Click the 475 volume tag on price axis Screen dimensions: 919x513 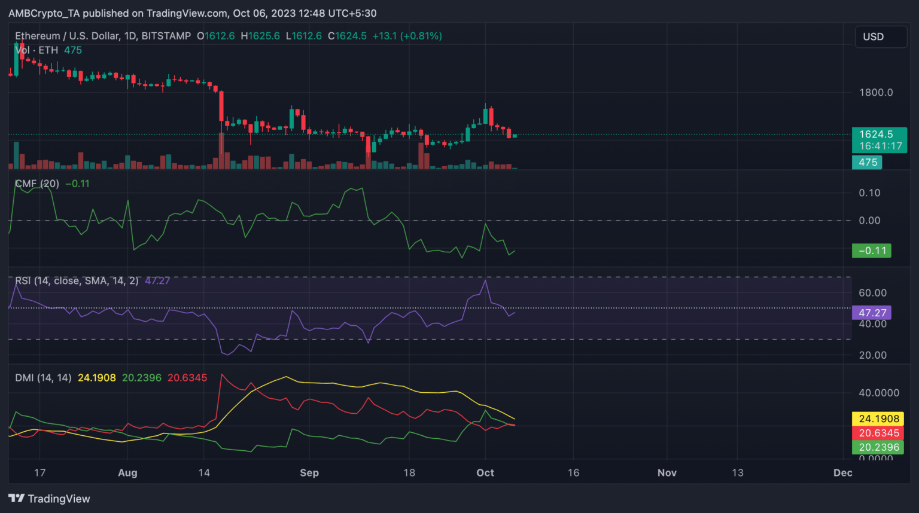pyautogui.click(x=867, y=162)
